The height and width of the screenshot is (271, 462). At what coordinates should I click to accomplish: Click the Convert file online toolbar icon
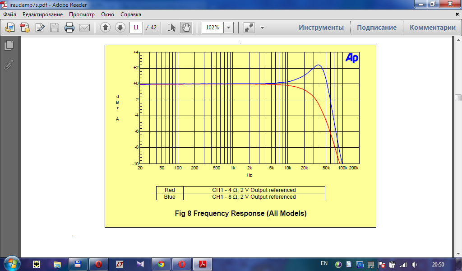10,28
